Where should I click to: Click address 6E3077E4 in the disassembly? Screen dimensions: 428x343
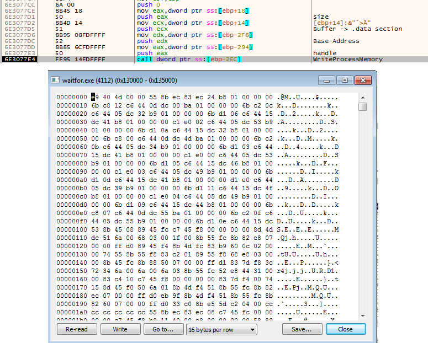tap(19, 59)
